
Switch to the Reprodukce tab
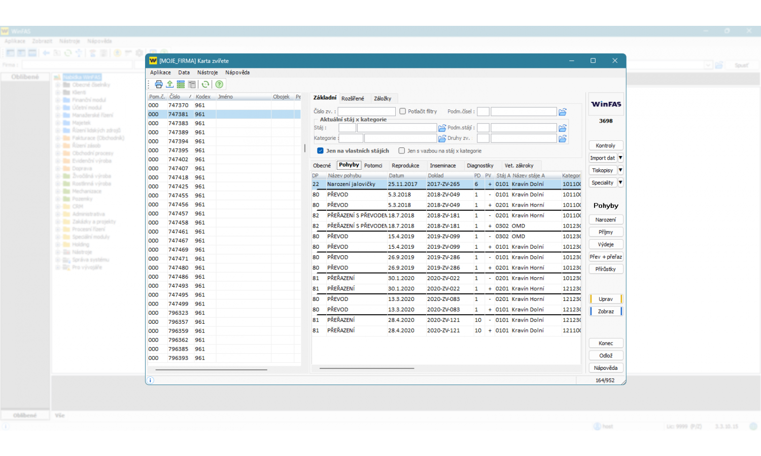coord(405,166)
